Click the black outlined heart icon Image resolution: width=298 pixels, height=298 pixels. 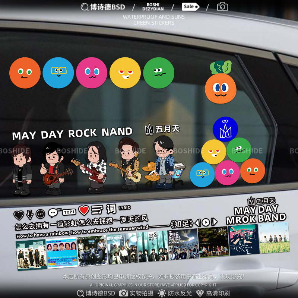pyautogui.click(x=19, y=216)
